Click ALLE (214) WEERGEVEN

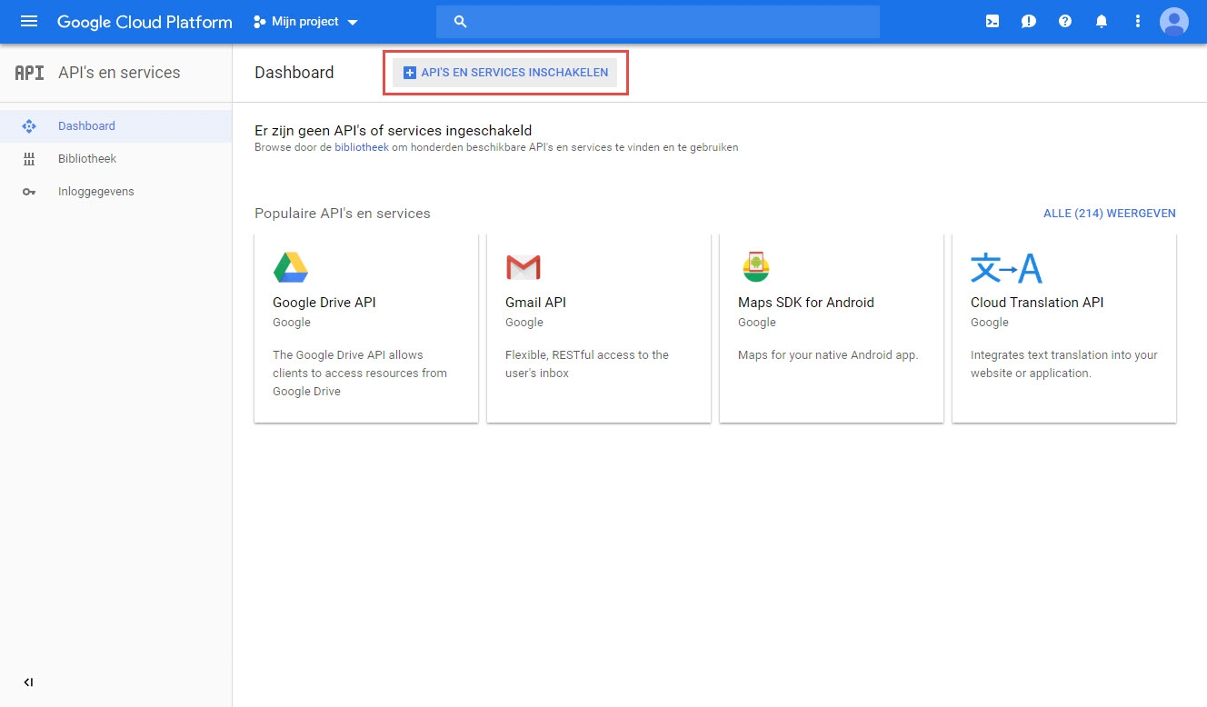coord(1109,213)
